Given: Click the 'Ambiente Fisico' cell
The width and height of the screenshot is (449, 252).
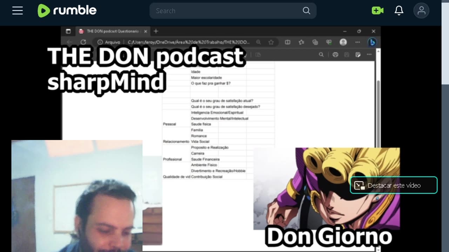Looking at the screenshot, I should point(204,165).
